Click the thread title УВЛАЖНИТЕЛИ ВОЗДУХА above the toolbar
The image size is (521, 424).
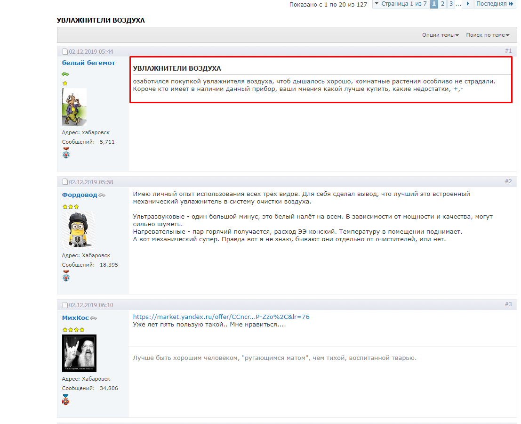101,20
